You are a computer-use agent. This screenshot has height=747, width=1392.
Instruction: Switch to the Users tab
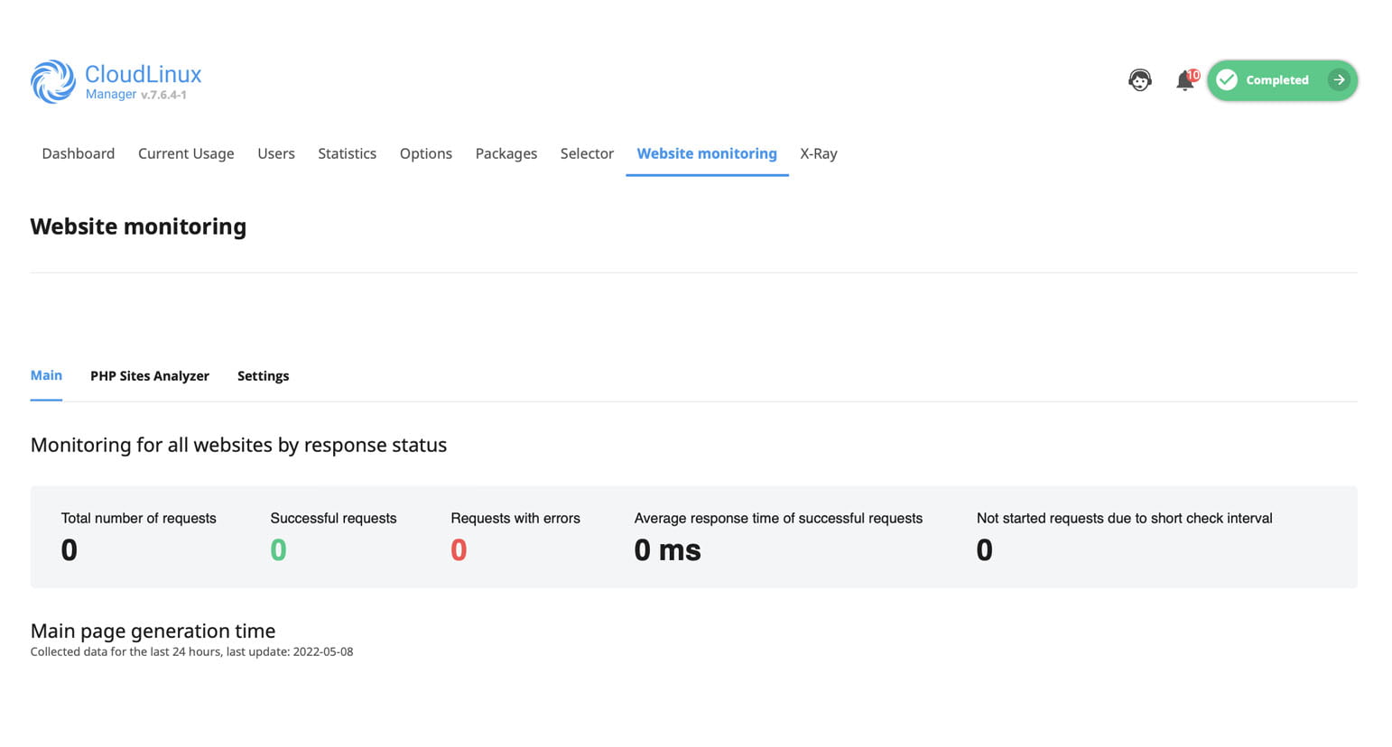[275, 153]
